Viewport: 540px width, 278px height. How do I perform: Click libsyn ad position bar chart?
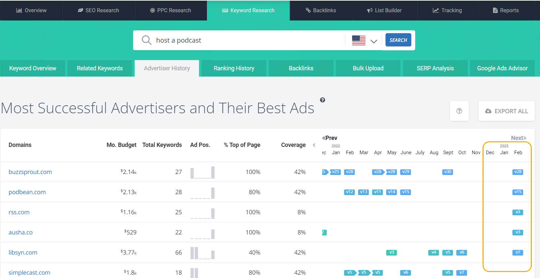coord(202,253)
